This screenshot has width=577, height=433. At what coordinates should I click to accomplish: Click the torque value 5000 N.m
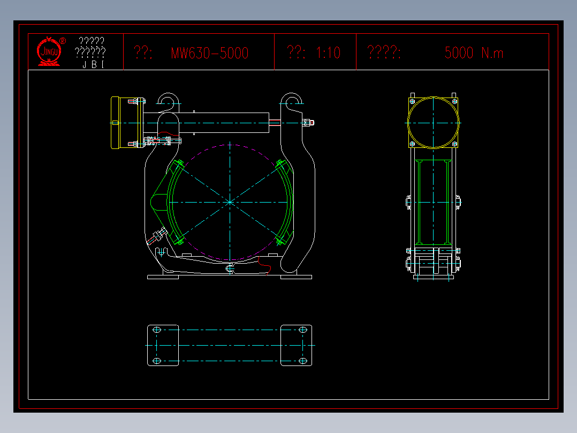(474, 53)
